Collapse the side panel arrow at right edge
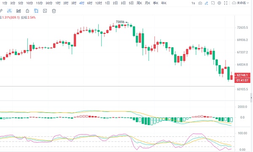 tap(251, 98)
